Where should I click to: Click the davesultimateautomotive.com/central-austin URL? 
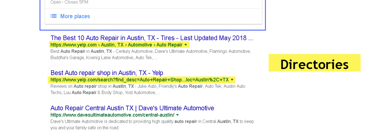pyautogui.click(x=112, y=115)
